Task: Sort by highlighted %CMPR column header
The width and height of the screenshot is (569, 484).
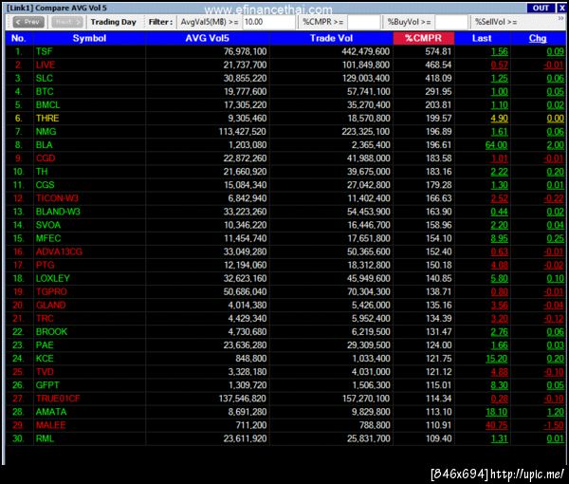Action: pyautogui.click(x=424, y=38)
